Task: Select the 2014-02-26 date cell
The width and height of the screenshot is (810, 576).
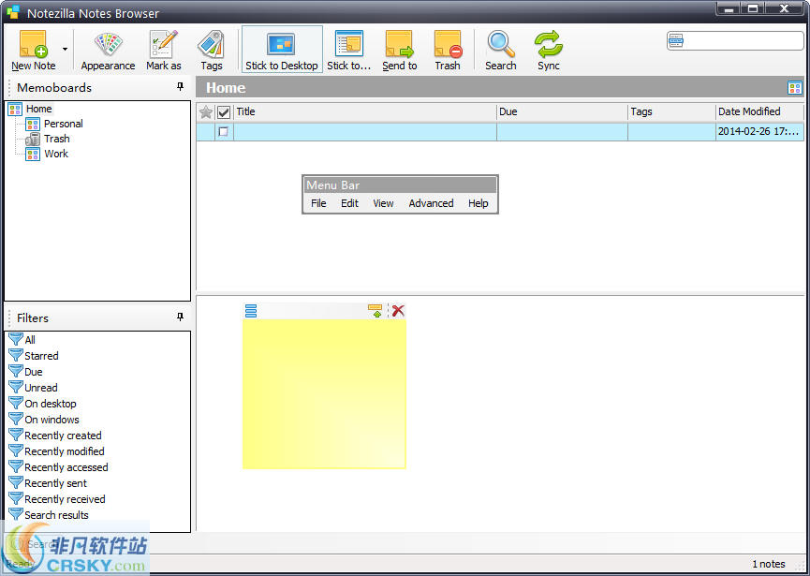Action: [x=759, y=132]
